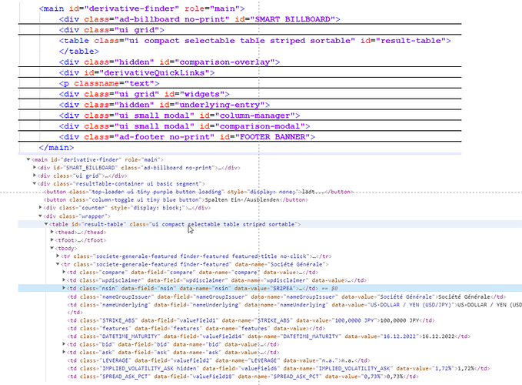This screenshot has height=385, width=522.
Task: Select the td features row
Action: pos(196,328)
